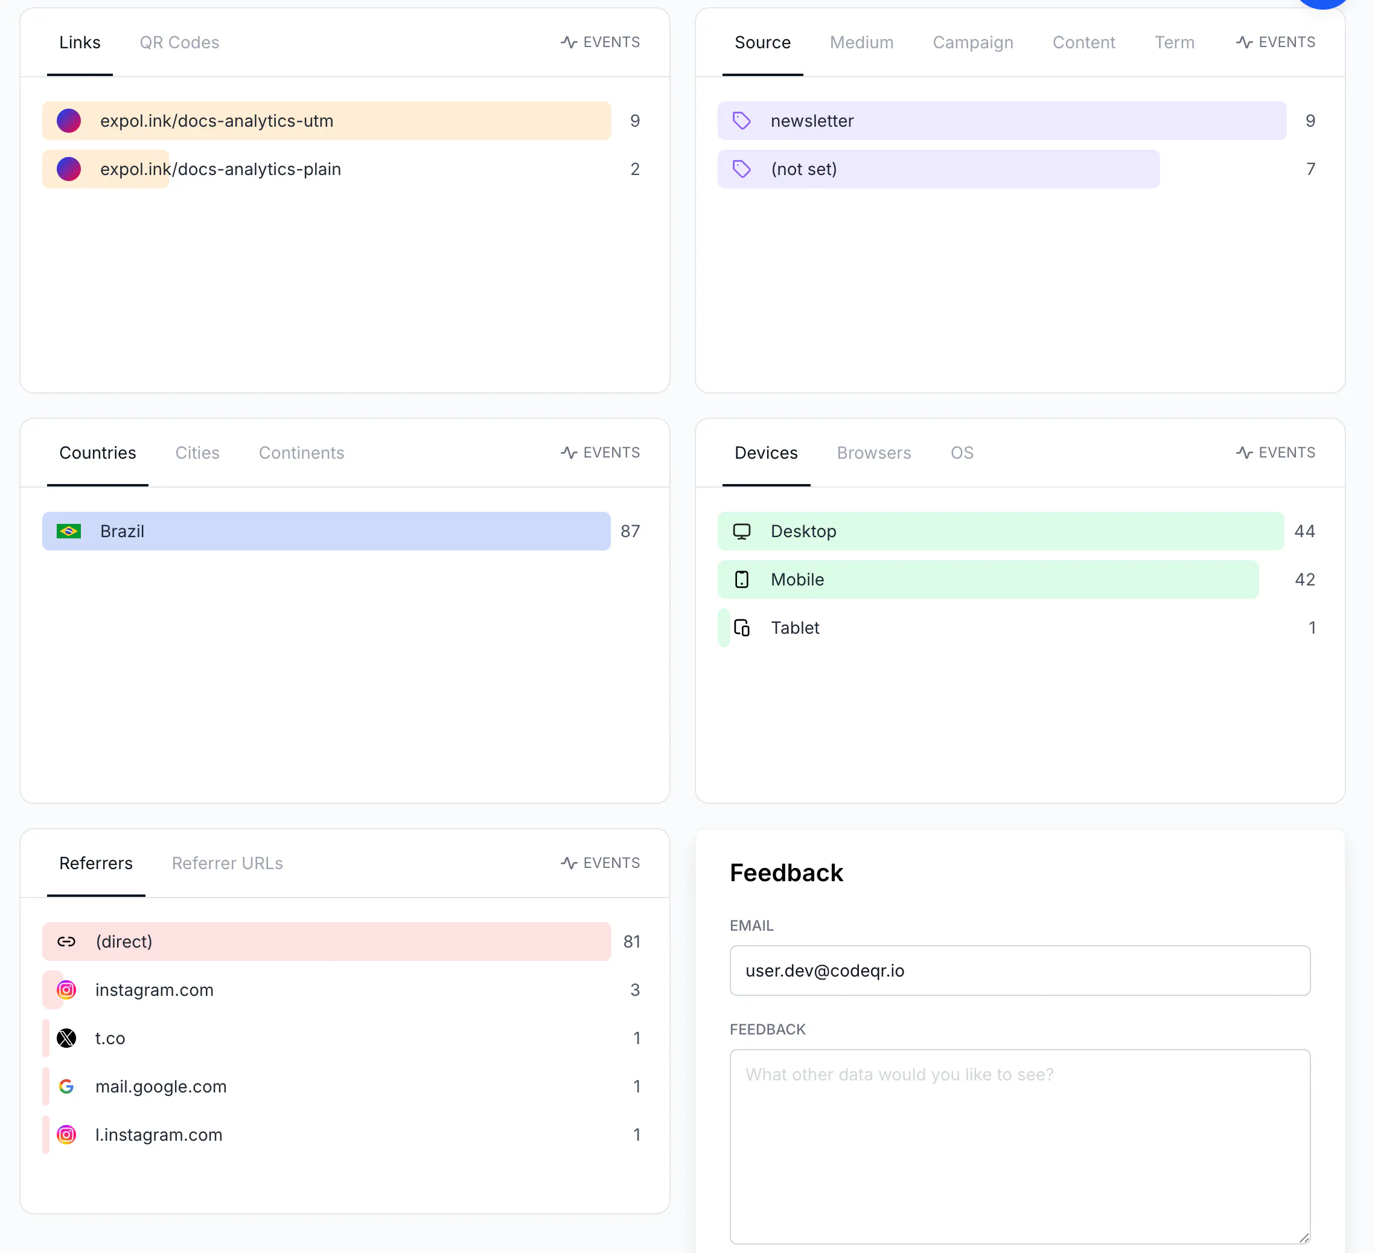Switch to the Cities tab
The height and width of the screenshot is (1253, 1375).
pyautogui.click(x=197, y=453)
